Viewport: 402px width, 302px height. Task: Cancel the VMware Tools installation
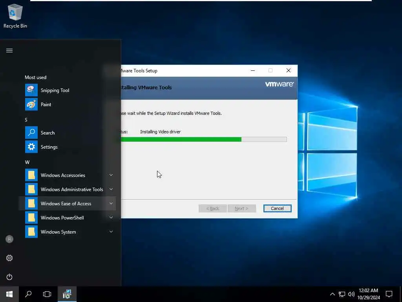tap(278, 208)
